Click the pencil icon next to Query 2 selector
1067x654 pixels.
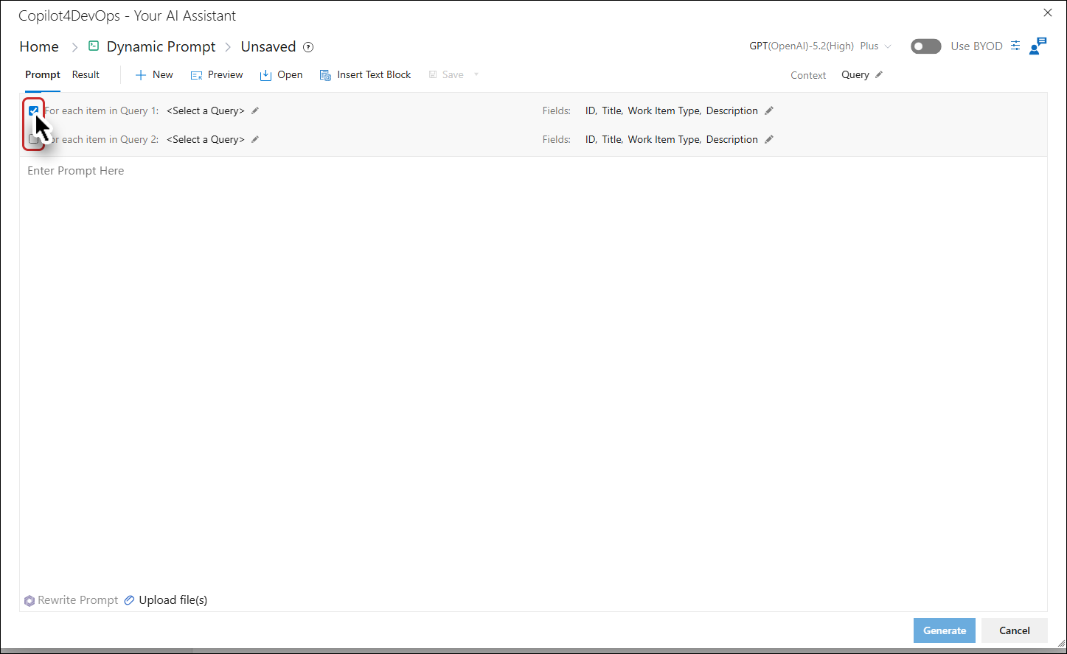point(255,139)
